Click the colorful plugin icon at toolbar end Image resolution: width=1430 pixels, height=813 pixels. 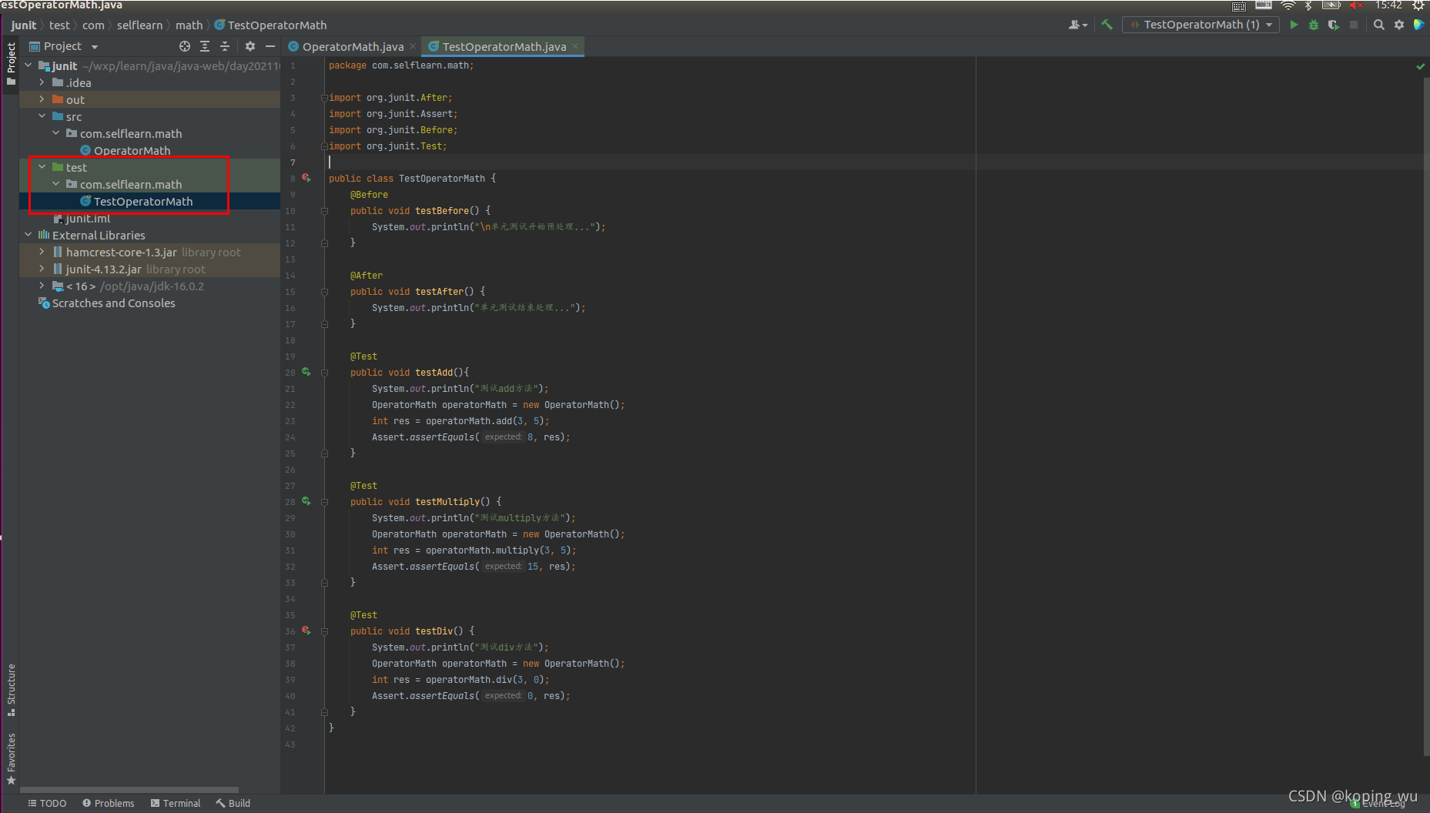(x=1419, y=25)
